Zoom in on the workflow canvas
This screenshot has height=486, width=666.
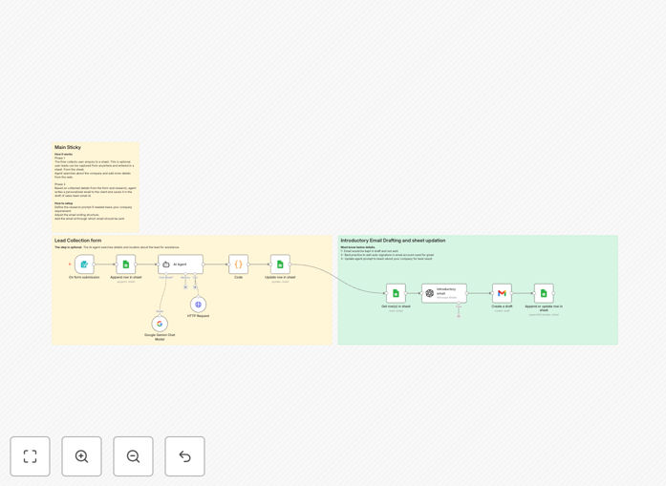[81, 456]
